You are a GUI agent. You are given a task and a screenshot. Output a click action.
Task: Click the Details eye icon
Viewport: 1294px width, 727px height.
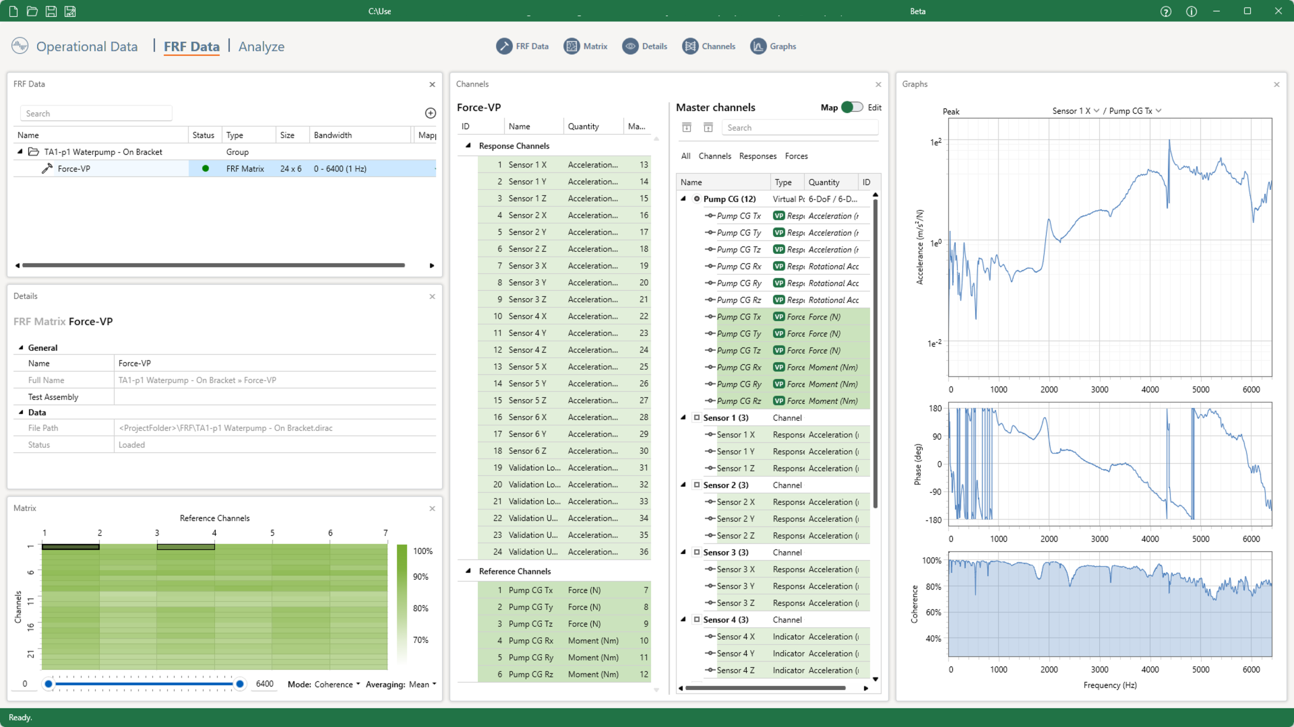(630, 46)
